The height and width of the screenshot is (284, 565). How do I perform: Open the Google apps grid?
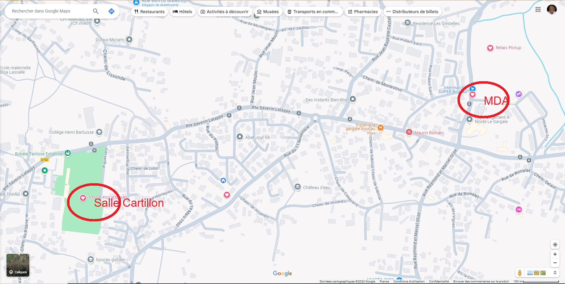538,10
